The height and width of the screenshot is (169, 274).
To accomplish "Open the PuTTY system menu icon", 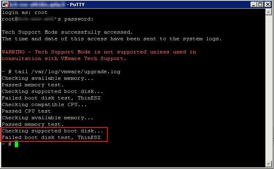I will (x=5, y=5).
